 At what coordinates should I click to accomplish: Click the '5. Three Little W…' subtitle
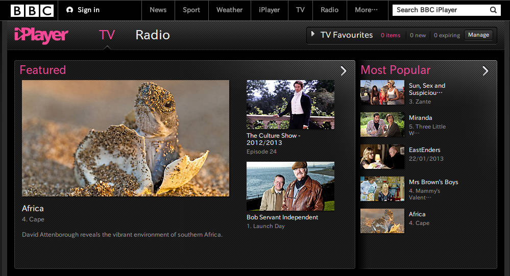pyautogui.click(x=427, y=130)
